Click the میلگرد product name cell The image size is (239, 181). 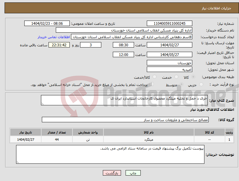(149, 139)
